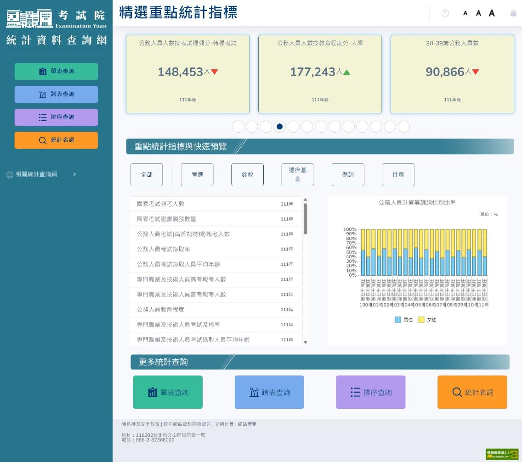Select the largest font size A
This screenshot has height=462, width=522.
click(492, 13)
